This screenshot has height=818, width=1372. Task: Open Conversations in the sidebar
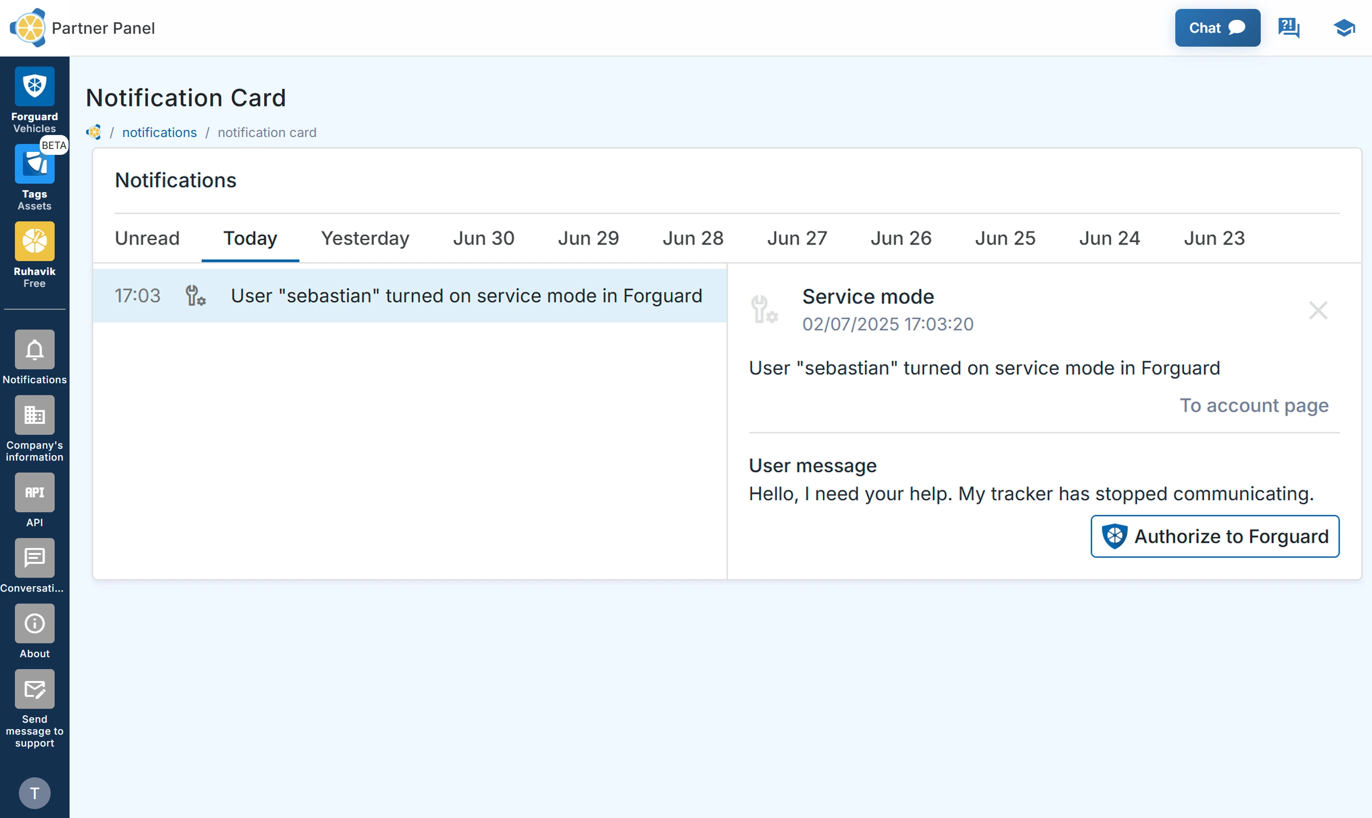pos(34,558)
